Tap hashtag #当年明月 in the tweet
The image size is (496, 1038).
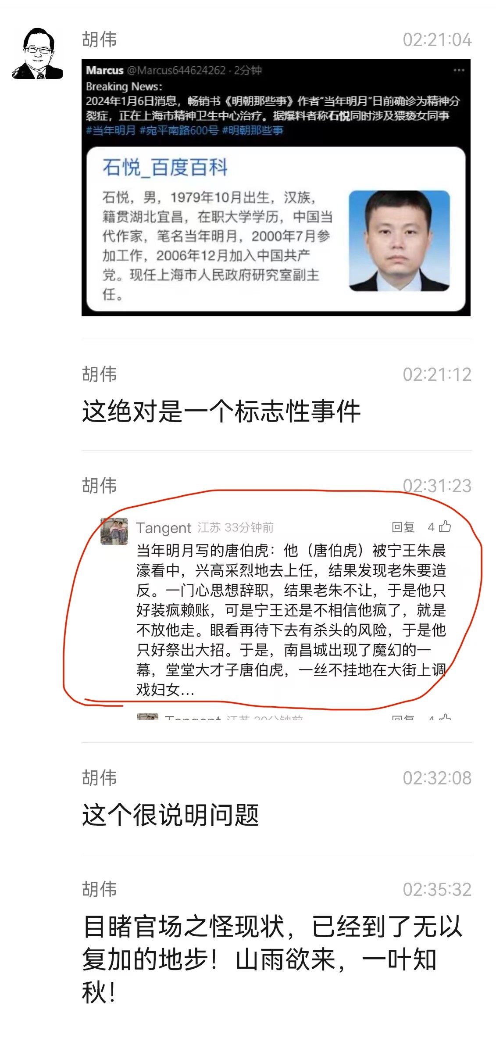click(111, 130)
